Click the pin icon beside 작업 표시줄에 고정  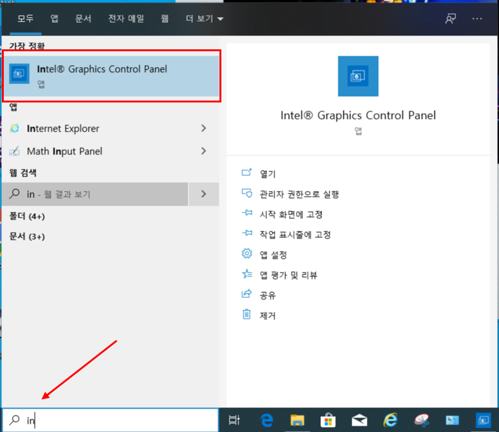click(247, 233)
